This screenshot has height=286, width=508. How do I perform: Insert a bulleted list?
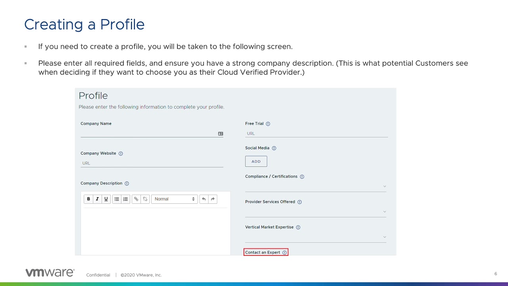[x=117, y=199]
